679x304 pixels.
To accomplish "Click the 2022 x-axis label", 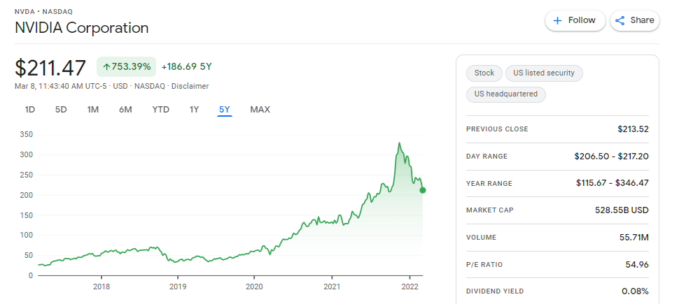I will (409, 287).
